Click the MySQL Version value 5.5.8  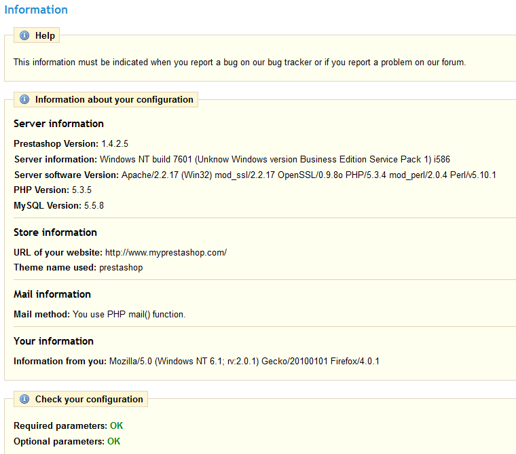[94, 205]
